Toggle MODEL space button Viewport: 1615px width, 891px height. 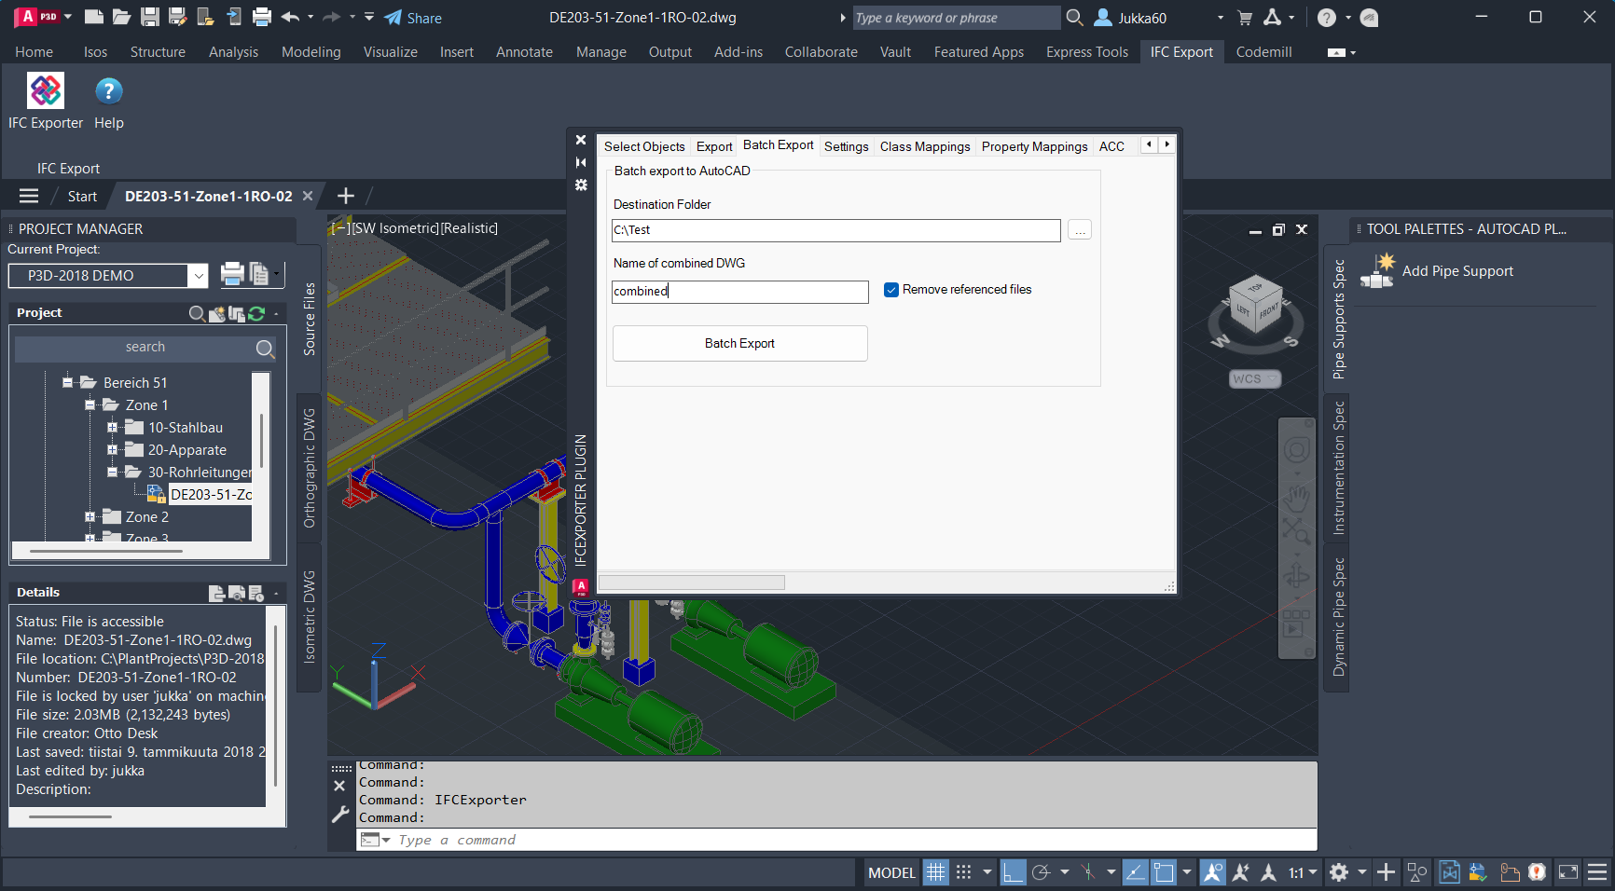point(891,872)
